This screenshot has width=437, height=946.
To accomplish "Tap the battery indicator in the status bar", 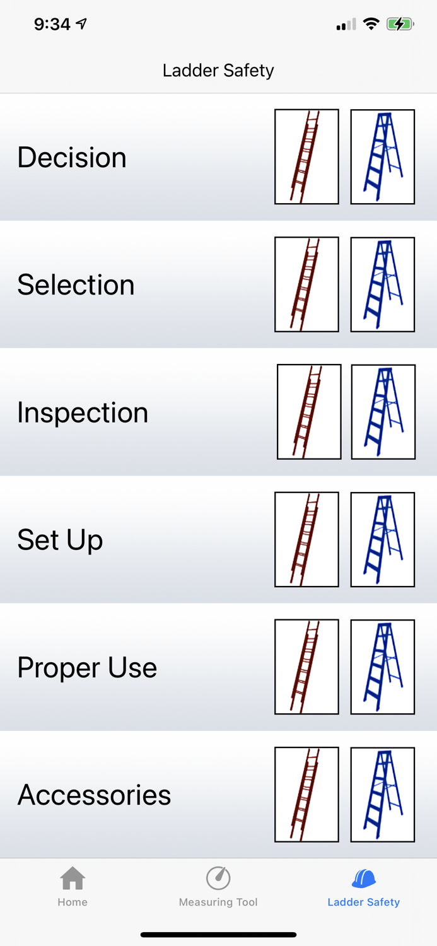I will [x=400, y=23].
